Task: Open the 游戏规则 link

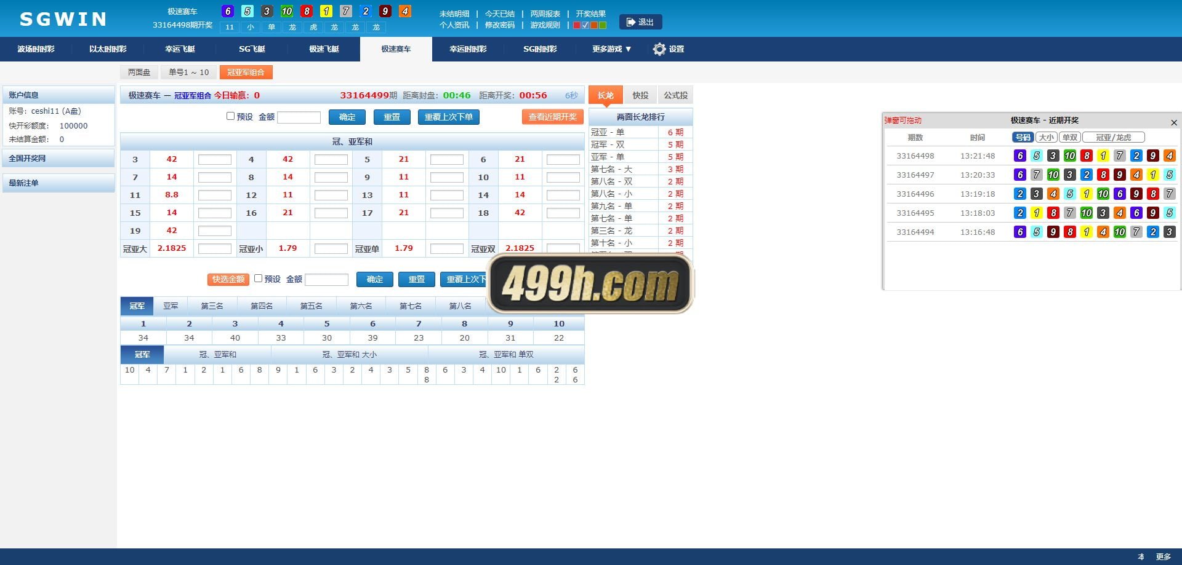Action: pos(545,25)
